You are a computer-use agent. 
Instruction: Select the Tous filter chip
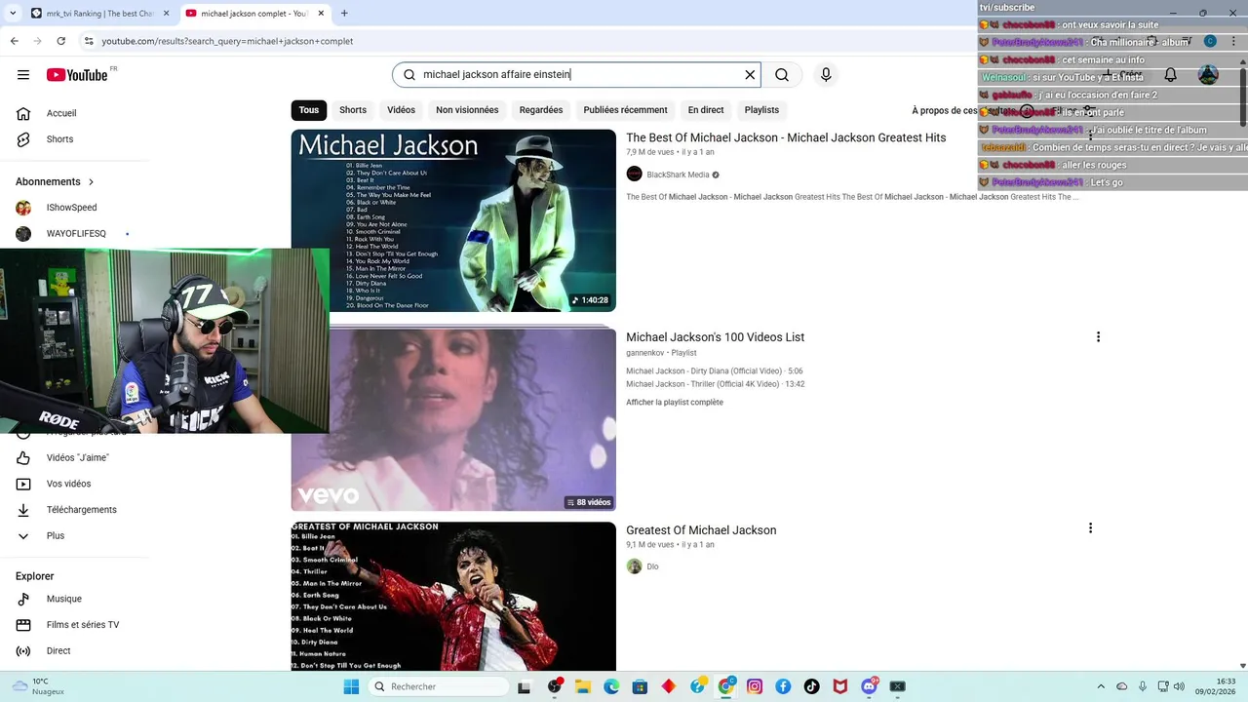tap(309, 110)
